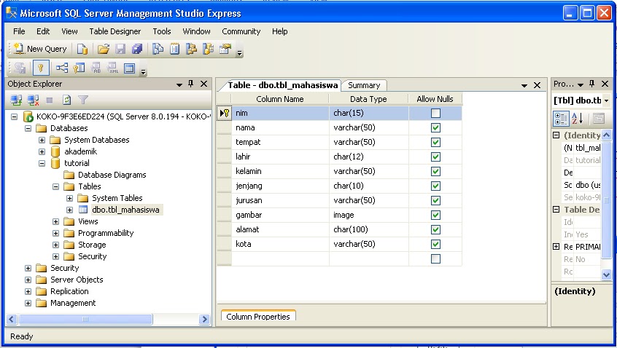Click the Property Pages icon in Properties
The height and width of the screenshot is (348, 617).
[599, 118]
